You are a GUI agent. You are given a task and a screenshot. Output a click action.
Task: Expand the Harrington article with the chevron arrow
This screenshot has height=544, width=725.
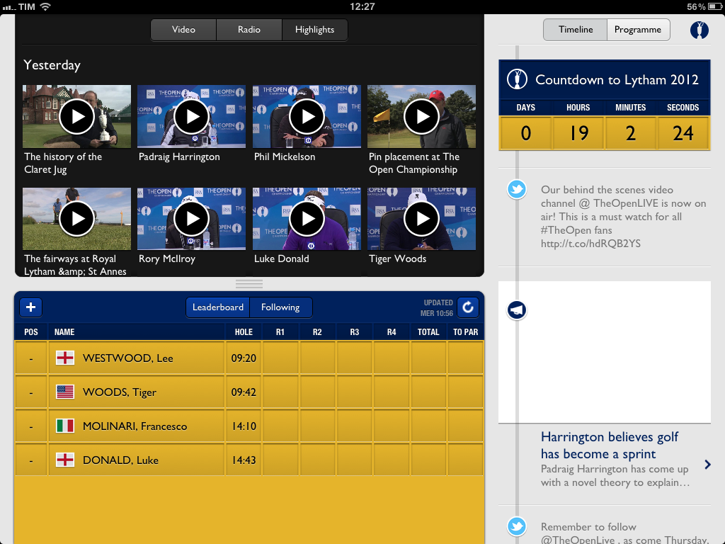(707, 465)
